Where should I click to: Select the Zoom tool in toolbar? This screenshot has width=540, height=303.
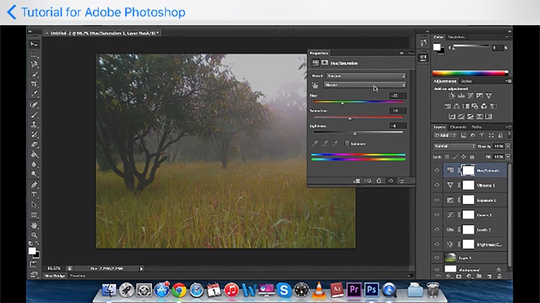pos(34,236)
